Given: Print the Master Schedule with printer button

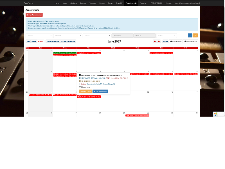Looking at the screenshot, I should tap(191, 41).
